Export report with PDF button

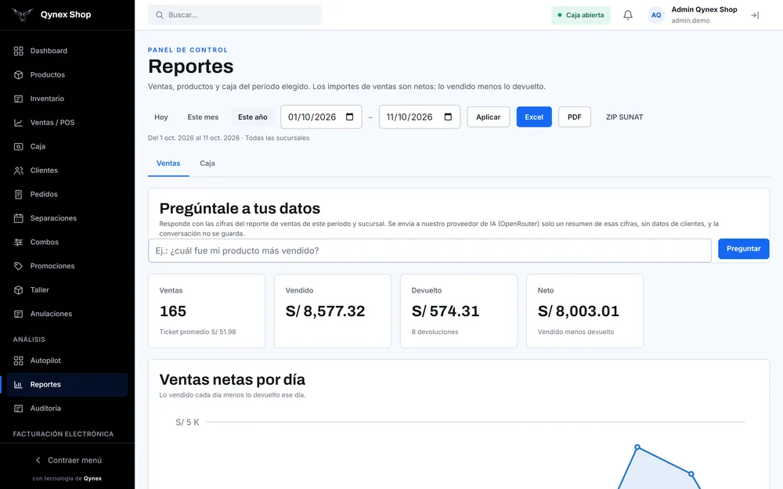(574, 117)
